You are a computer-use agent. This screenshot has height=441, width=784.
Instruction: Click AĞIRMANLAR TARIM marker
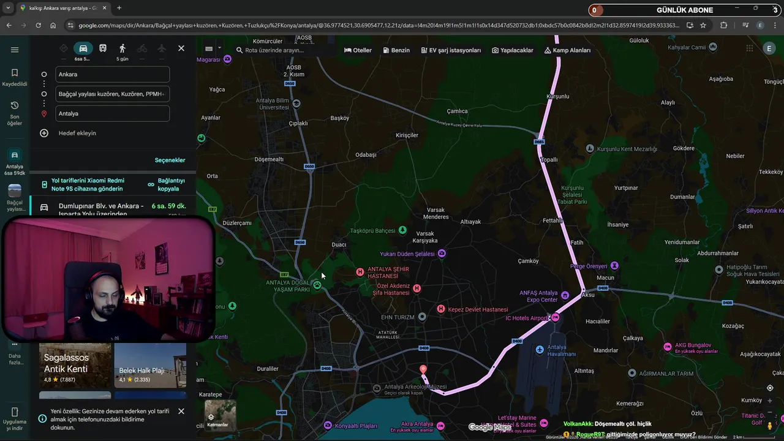632,373
